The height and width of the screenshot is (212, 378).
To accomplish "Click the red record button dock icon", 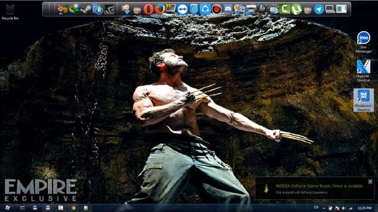I will 217,9.
